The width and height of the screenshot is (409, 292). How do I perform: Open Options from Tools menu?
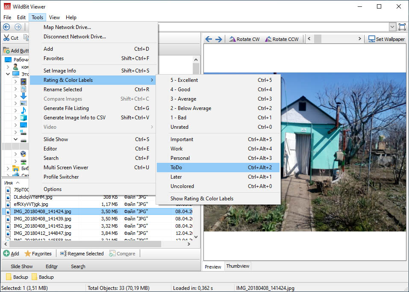(x=93, y=189)
